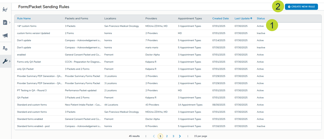Expand the wrench sidebar submenu chevron
The width and height of the screenshot is (324, 139).
[x=10, y=61]
